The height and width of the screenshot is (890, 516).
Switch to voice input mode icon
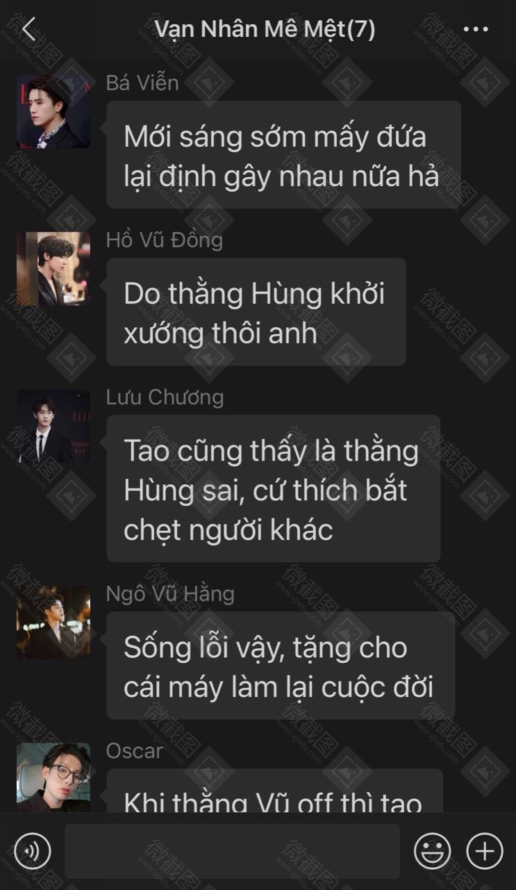(33, 850)
